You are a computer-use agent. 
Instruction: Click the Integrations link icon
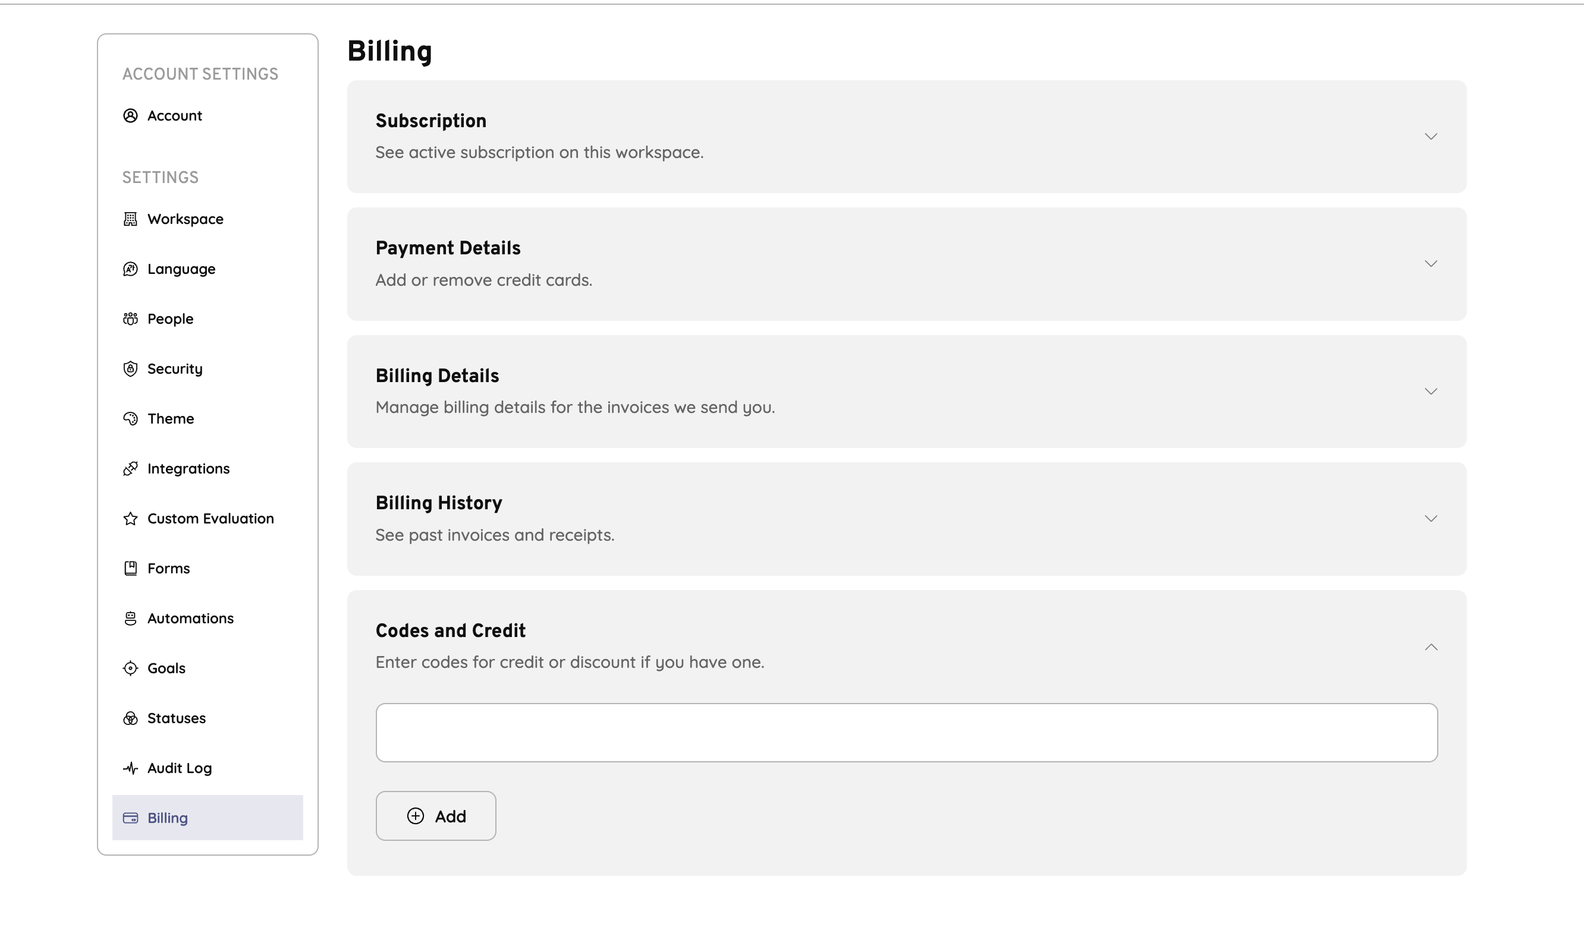coord(130,468)
